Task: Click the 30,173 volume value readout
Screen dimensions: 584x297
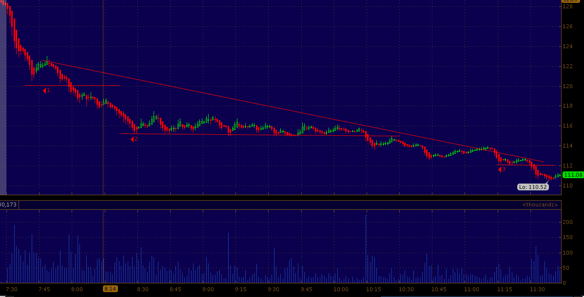Action: pyautogui.click(x=8, y=204)
